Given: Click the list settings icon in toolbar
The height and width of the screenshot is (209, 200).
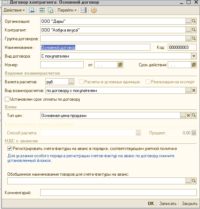Looking at the screenshot, I should [x=84, y=10].
